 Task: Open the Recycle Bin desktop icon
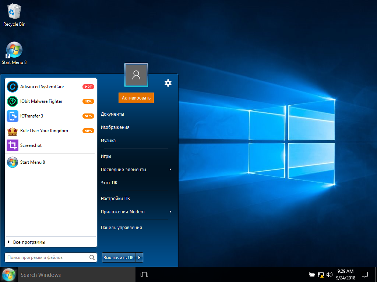pos(14,15)
